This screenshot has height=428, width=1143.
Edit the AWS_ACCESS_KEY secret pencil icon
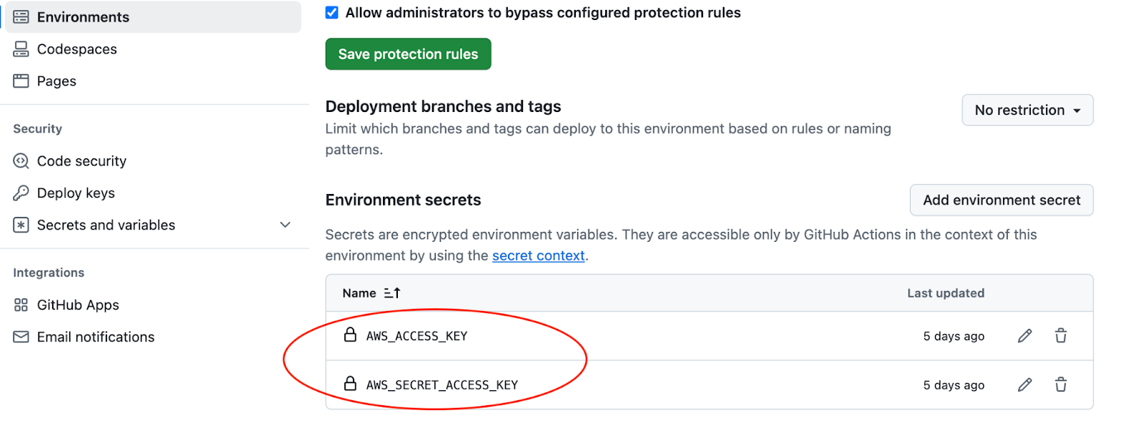1024,336
